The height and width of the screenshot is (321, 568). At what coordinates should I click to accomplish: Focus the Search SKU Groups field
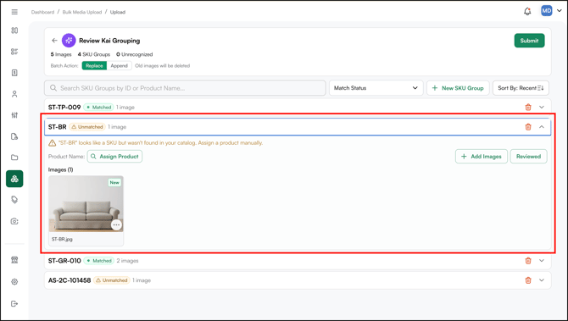[x=185, y=88]
